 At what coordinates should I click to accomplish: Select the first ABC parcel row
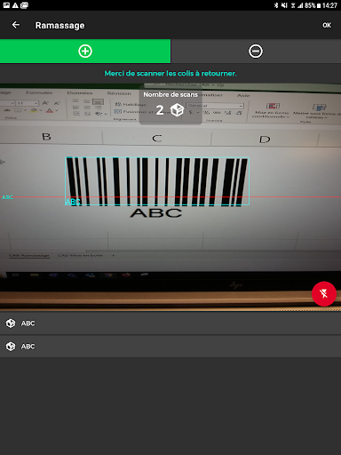(x=170, y=323)
